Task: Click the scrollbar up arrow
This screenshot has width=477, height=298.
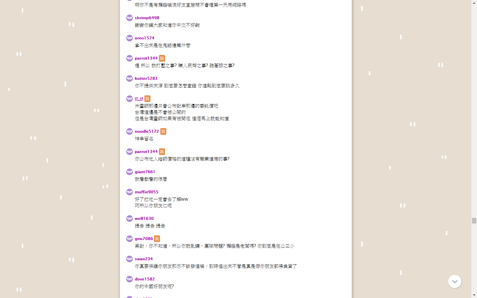Action: (474, 3)
